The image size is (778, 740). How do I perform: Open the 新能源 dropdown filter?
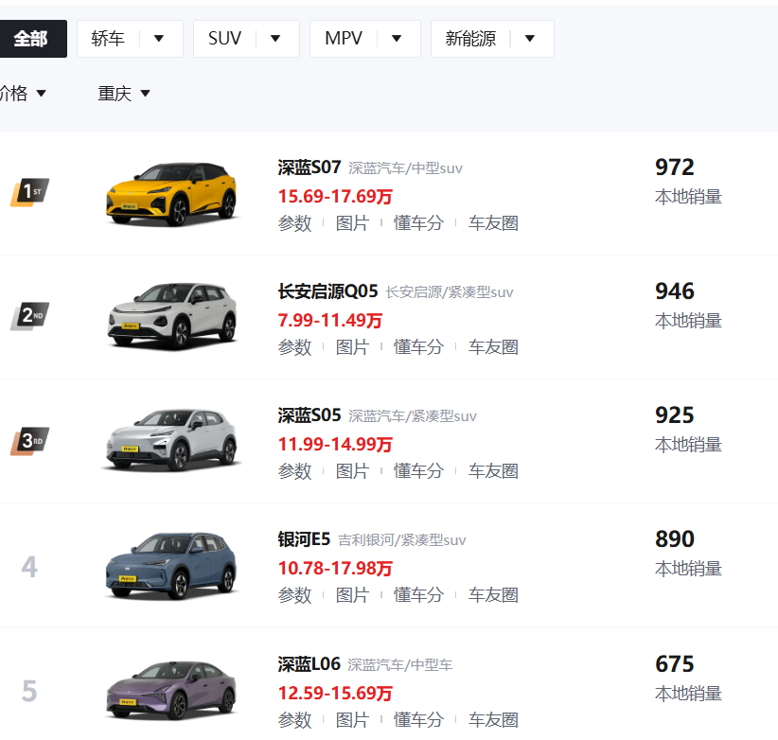pos(492,39)
